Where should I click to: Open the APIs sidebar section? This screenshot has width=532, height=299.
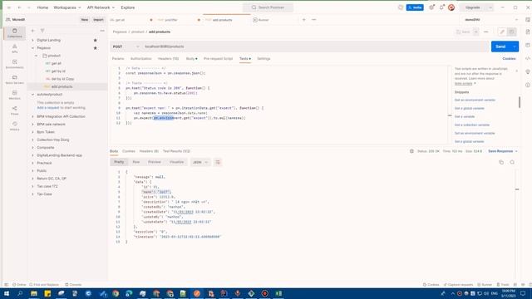pos(15,48)
